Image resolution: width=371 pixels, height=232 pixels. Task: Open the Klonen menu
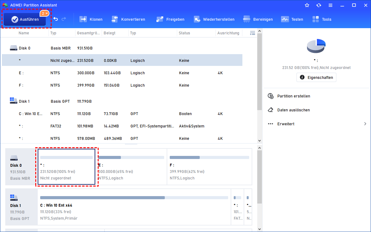[91, 19]
